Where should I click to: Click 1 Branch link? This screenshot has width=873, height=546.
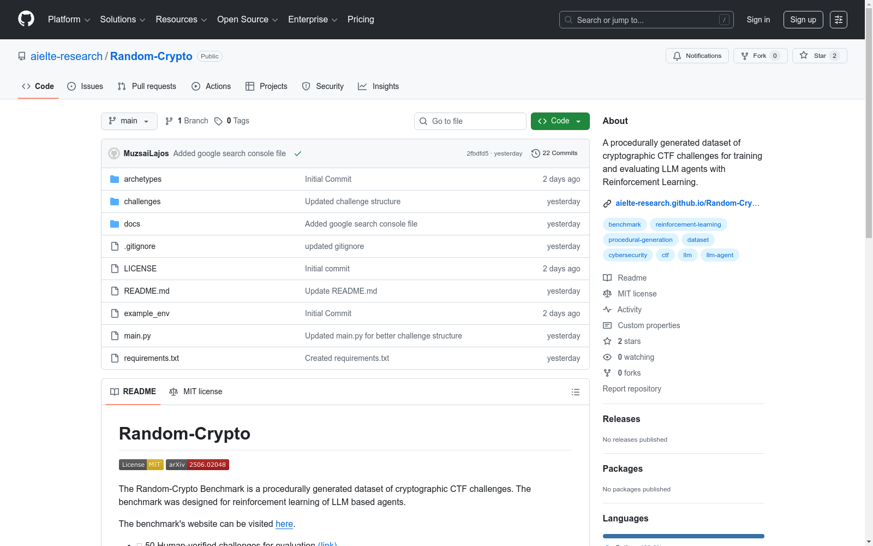pos(187,121)
